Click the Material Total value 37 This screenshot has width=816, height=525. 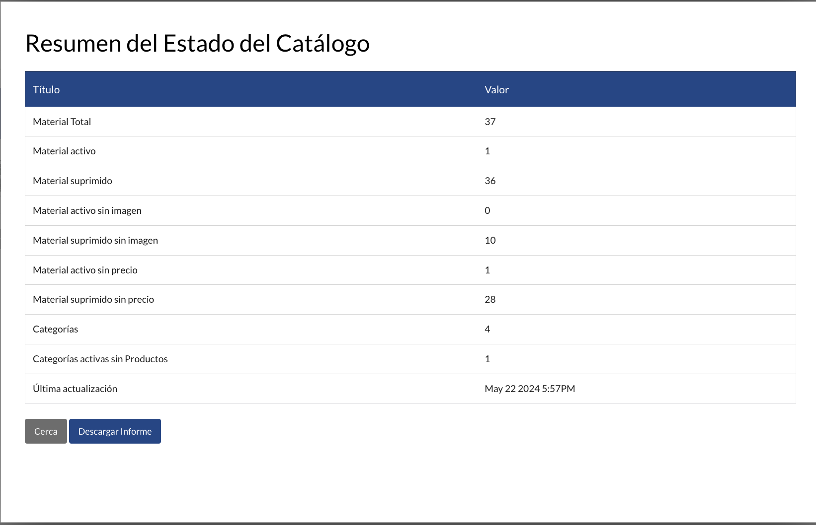490,122
